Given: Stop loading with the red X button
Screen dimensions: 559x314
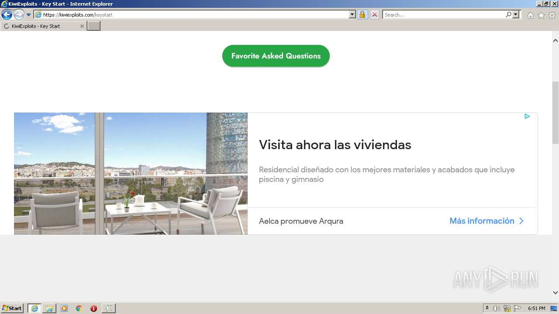Looking at the screenshot, I should pos(375,14).
